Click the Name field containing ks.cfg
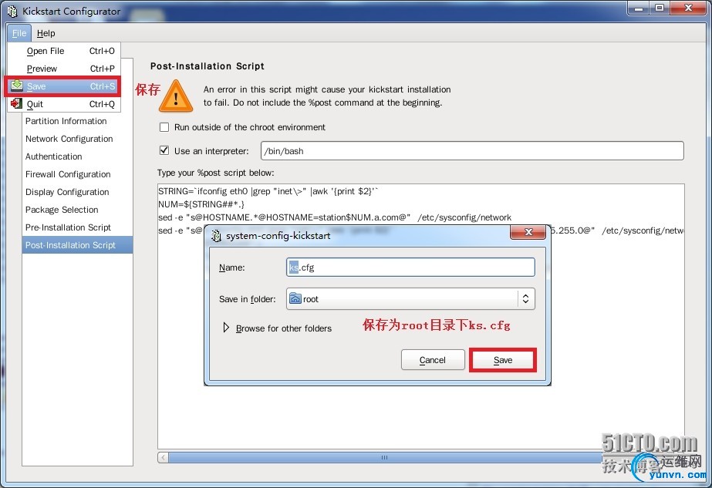The width and height of the screenshot is (712, 488). click(410, 268)
